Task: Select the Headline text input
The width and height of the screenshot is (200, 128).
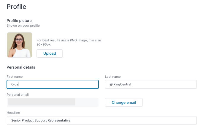Action: pyautogui.click(x=102, y=120)
